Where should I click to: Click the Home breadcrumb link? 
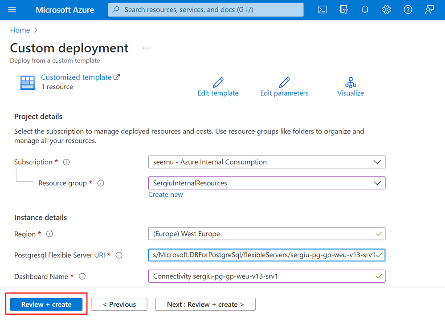(20, 30)
